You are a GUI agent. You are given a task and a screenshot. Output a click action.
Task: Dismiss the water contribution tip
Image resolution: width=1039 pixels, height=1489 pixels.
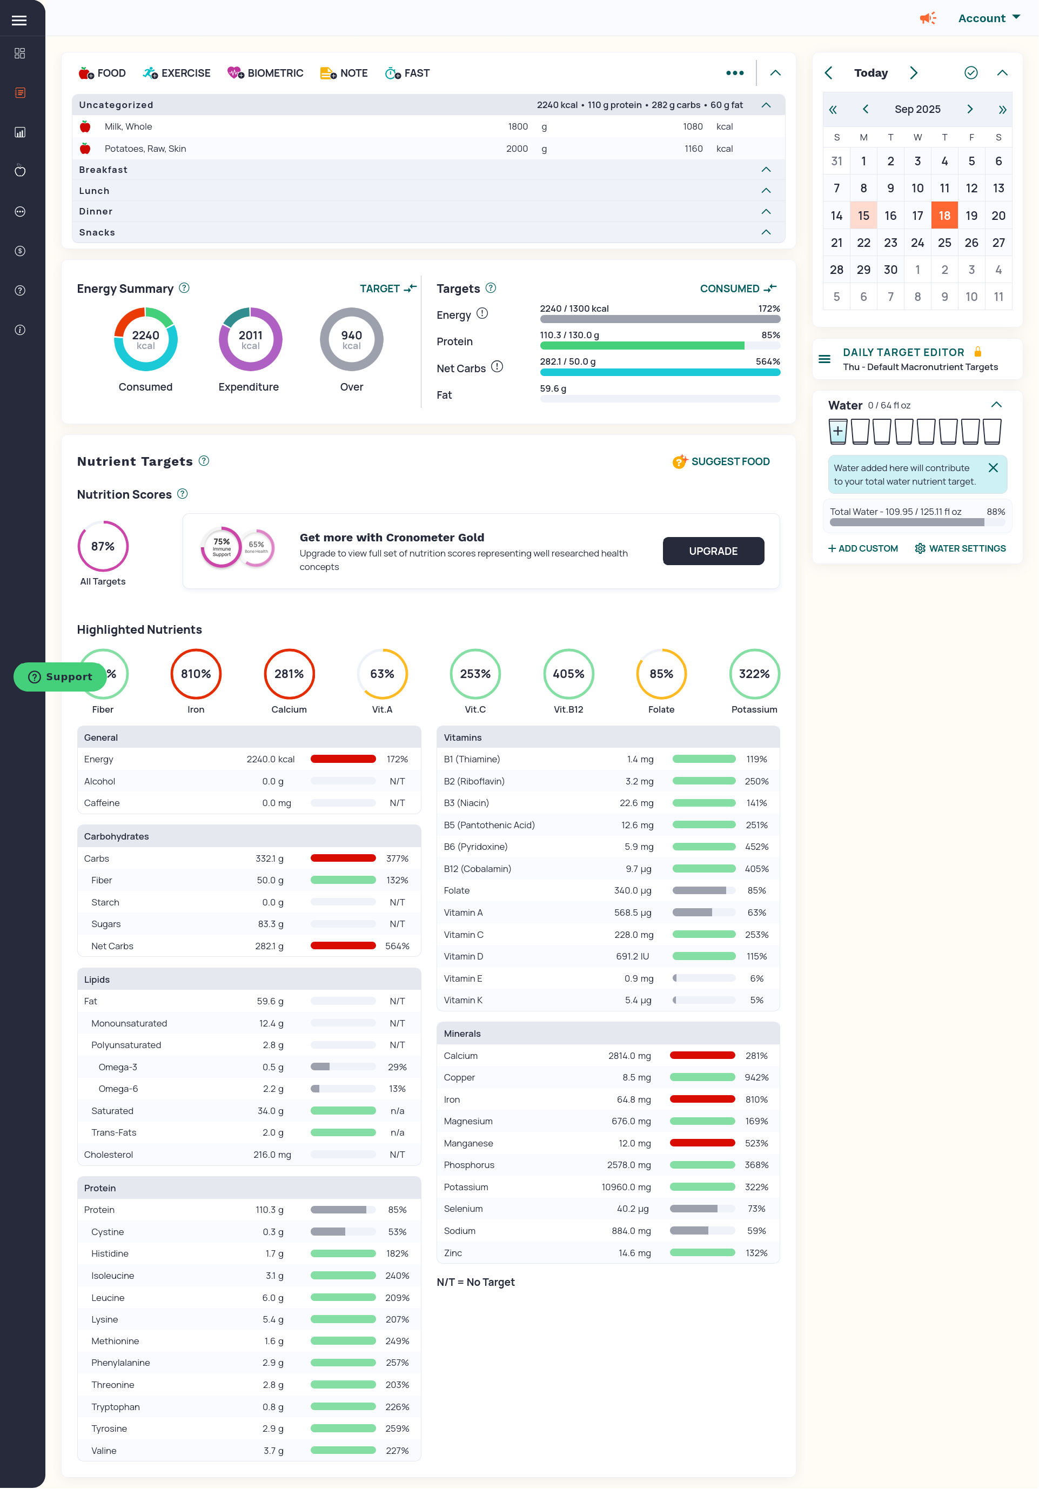pyautogui.click(x=993, y=467)
